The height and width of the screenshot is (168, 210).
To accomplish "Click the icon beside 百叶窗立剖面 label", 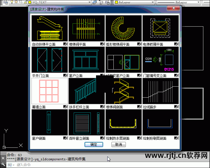I will coord(103,138).
